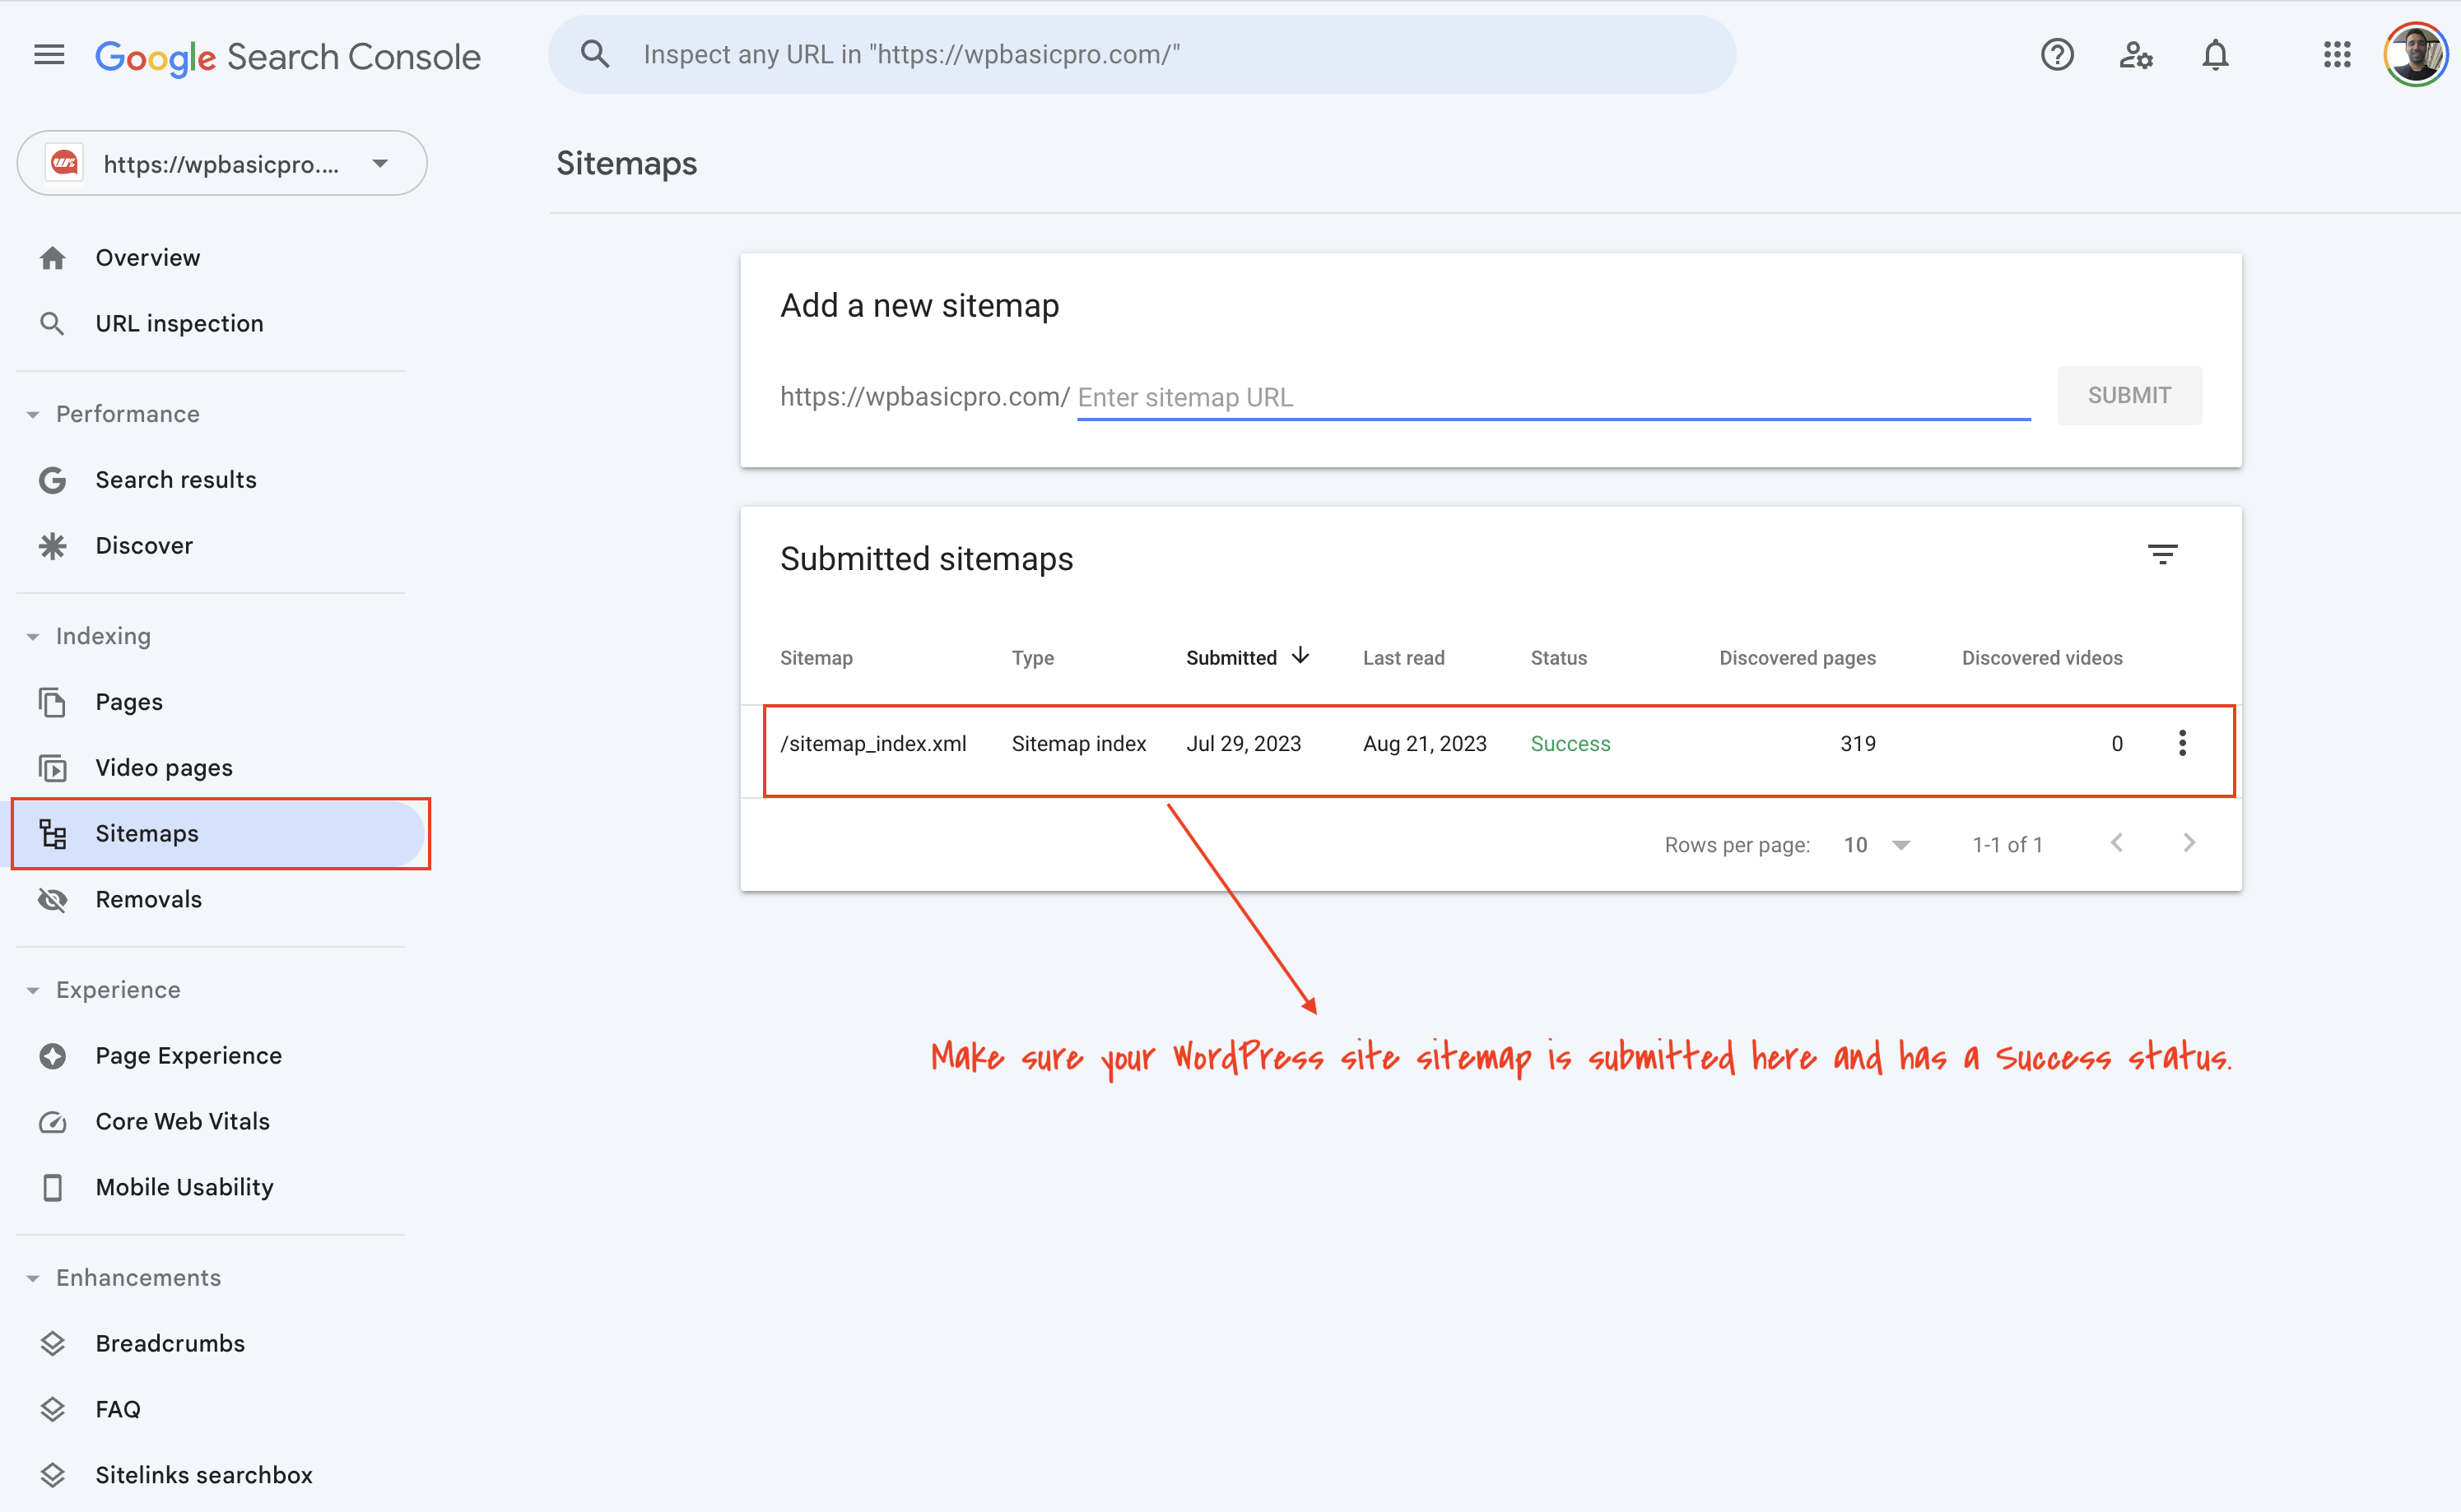
Task: Open users and settings icon
Action: (x=2136, y=55)
